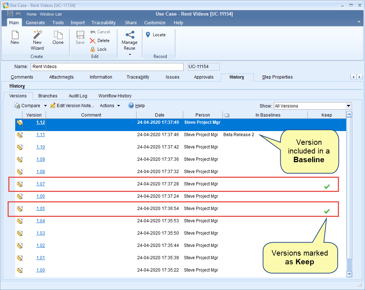Click the Cancel edit button
Screen dimensions: 365x290
tap(100, 32)
